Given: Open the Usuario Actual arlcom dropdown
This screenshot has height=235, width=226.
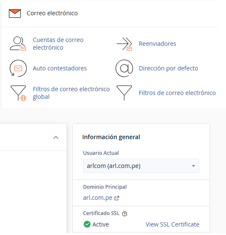Looking at the screenshot, I should (141, 166).
